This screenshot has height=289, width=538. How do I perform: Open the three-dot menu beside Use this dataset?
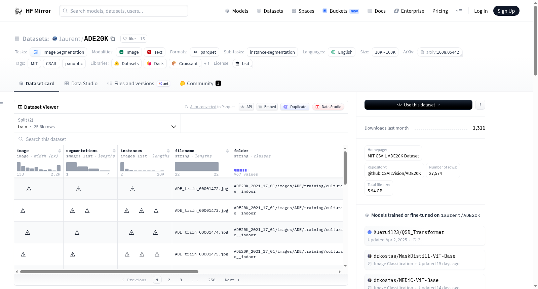pos(480,105)
